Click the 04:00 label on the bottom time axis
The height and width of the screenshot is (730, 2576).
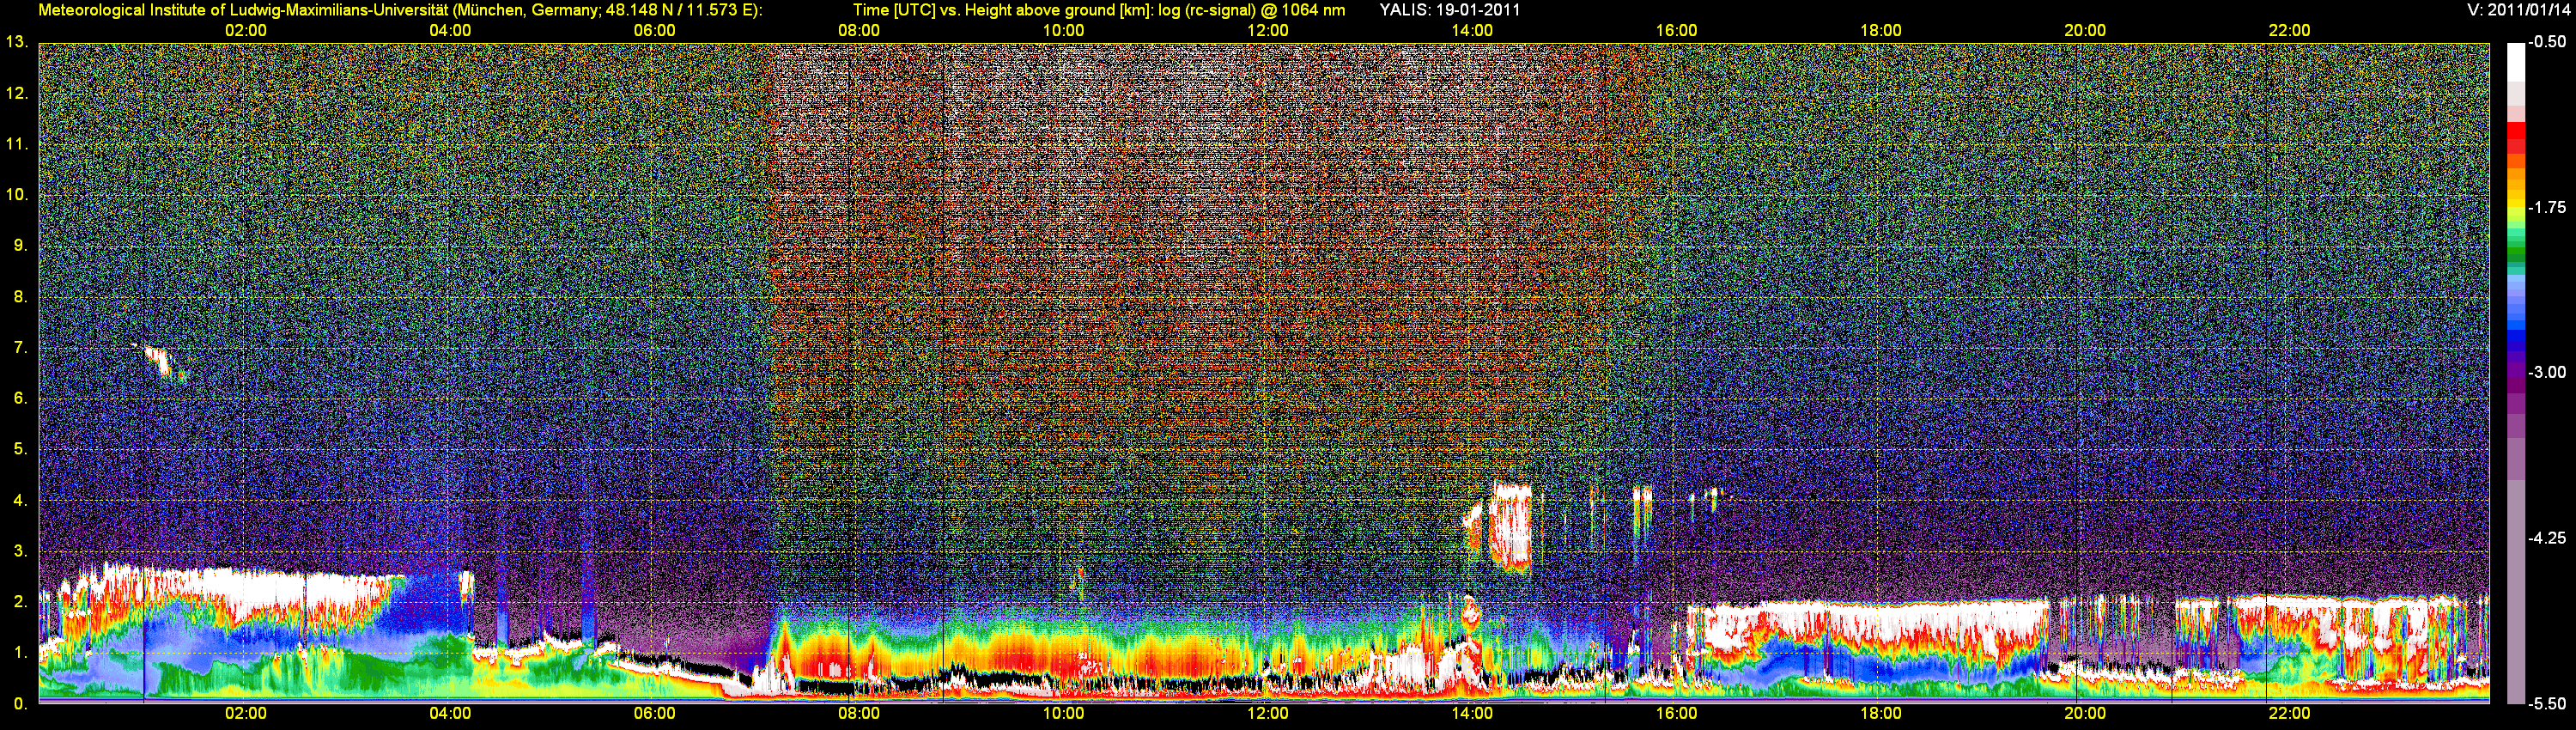450,714
